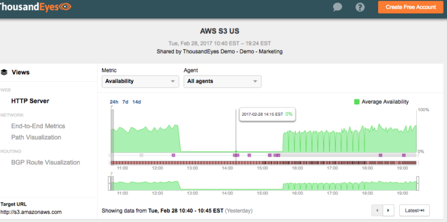Viewport: 447px width, 222px height.
Task: Jump to Latest data button
Action: coord(414,210)
